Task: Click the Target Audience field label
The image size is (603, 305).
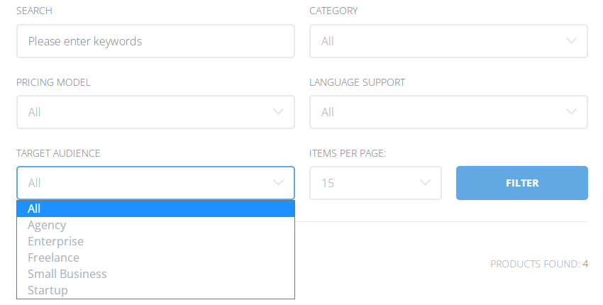Action: pyautogui.click(x=58, y=153)
